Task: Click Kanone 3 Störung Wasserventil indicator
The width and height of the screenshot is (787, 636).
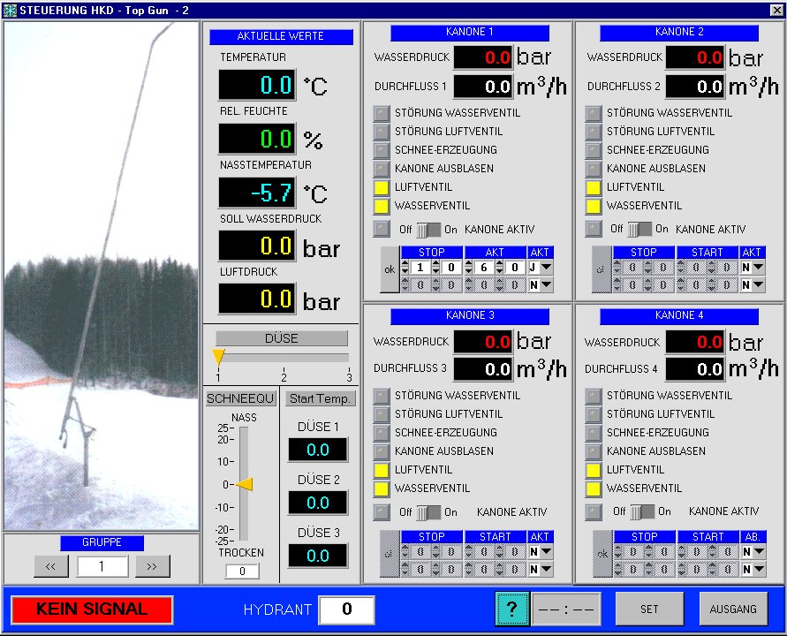Action: [x=382, y=396]
